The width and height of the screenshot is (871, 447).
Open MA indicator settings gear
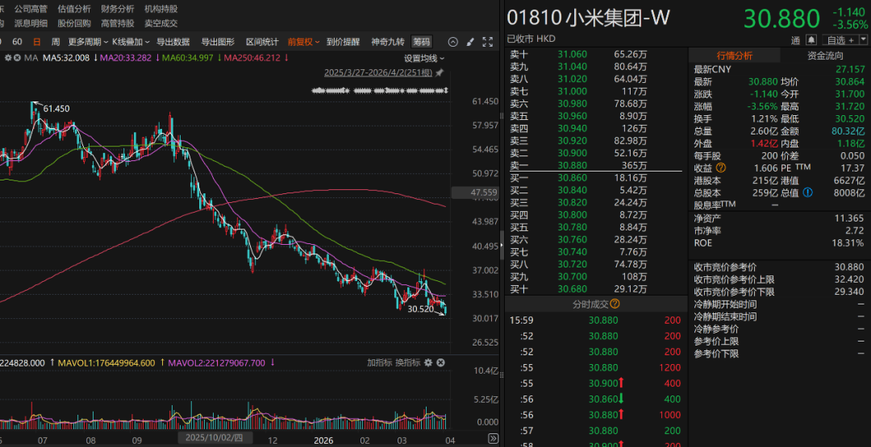pyautogui.click(x=8, y=58)
